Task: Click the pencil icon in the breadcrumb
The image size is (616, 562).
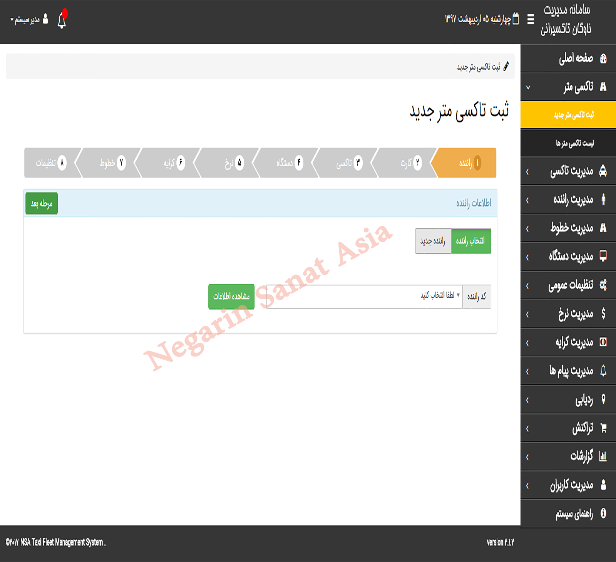Action: click(506, 66)
